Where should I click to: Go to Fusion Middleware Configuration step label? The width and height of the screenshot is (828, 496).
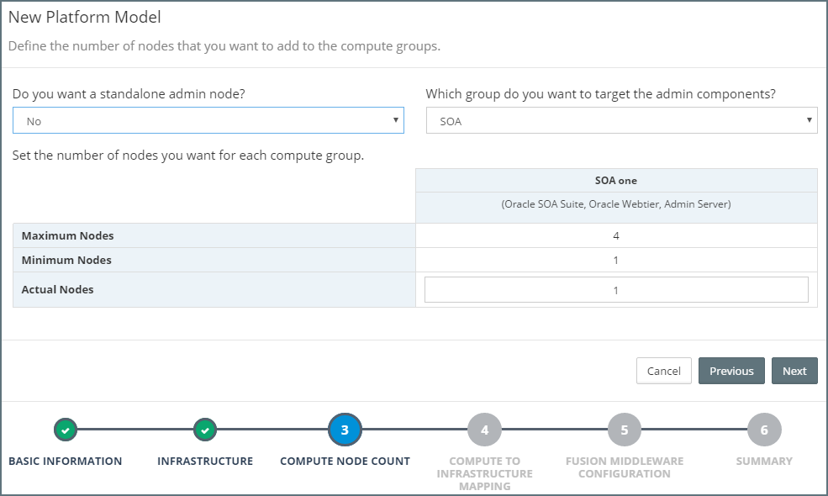point(624,467)
